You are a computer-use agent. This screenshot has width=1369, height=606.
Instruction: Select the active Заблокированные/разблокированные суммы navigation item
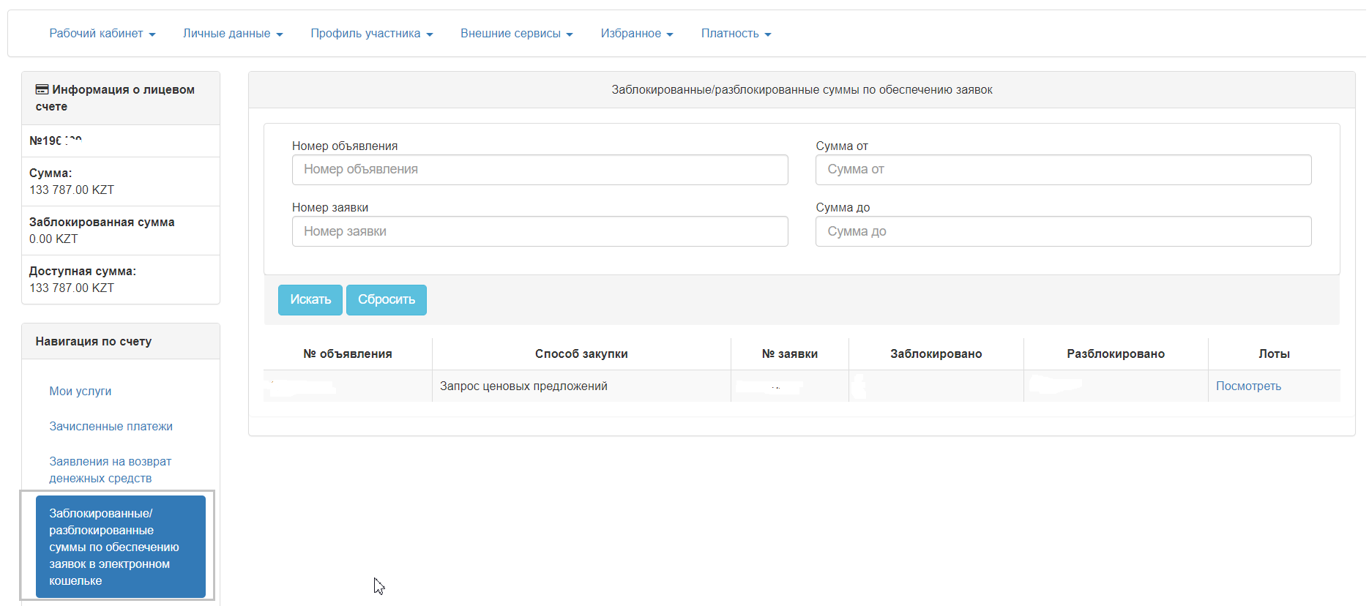120,547
